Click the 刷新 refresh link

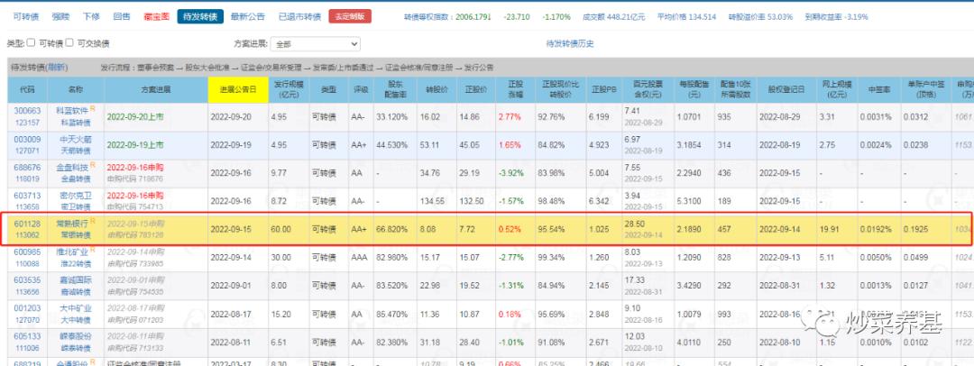click(x=57, y=67)
